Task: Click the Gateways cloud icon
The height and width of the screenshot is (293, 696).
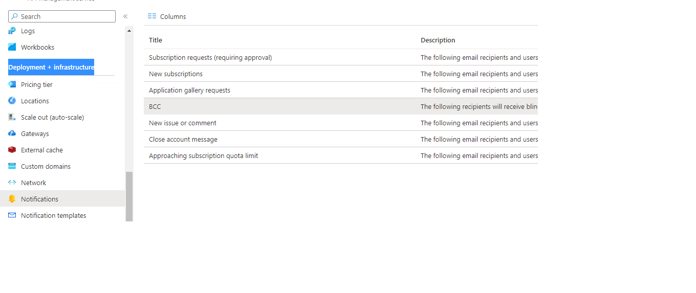Action: [12, 133]
